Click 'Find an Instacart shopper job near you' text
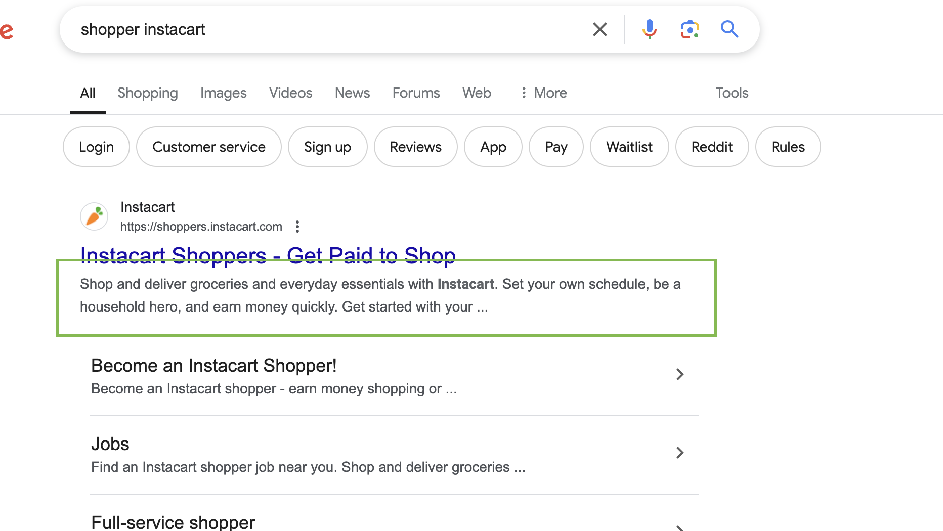Viewport: 943px width, 531px height. click(308, 467)
